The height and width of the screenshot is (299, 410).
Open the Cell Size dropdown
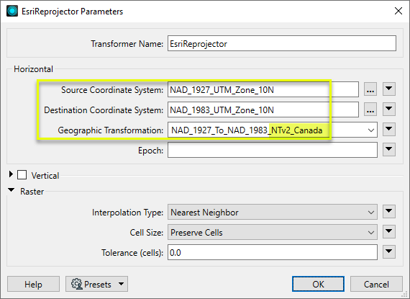[273, 232]
